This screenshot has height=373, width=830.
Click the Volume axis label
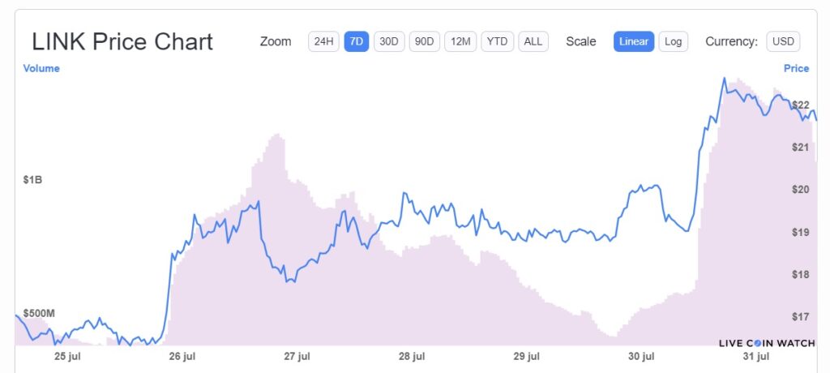coord(41,68)
